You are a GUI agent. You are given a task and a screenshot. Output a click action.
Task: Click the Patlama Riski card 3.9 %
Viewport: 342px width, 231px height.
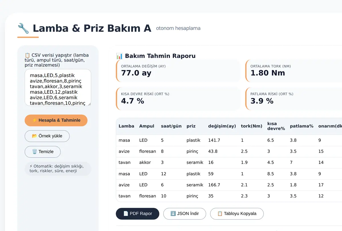(x=294, y=99)
